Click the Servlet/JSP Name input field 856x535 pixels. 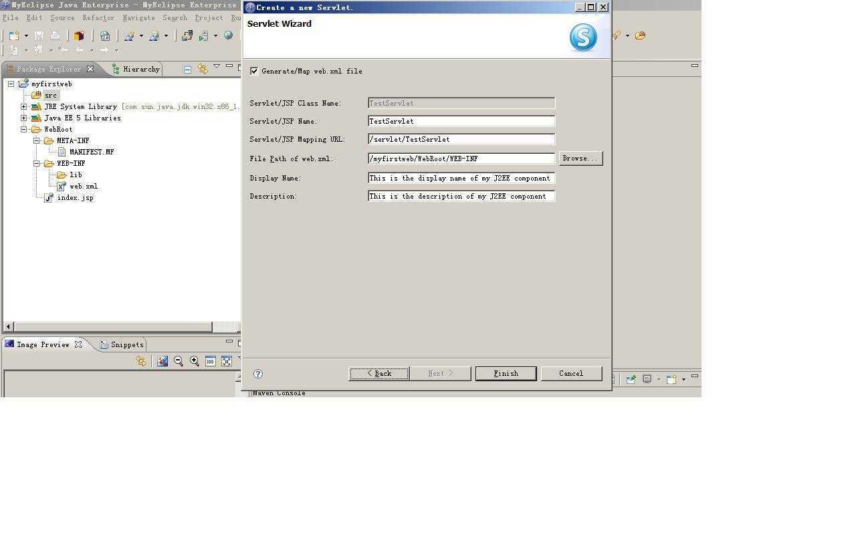tap(461, 121)
